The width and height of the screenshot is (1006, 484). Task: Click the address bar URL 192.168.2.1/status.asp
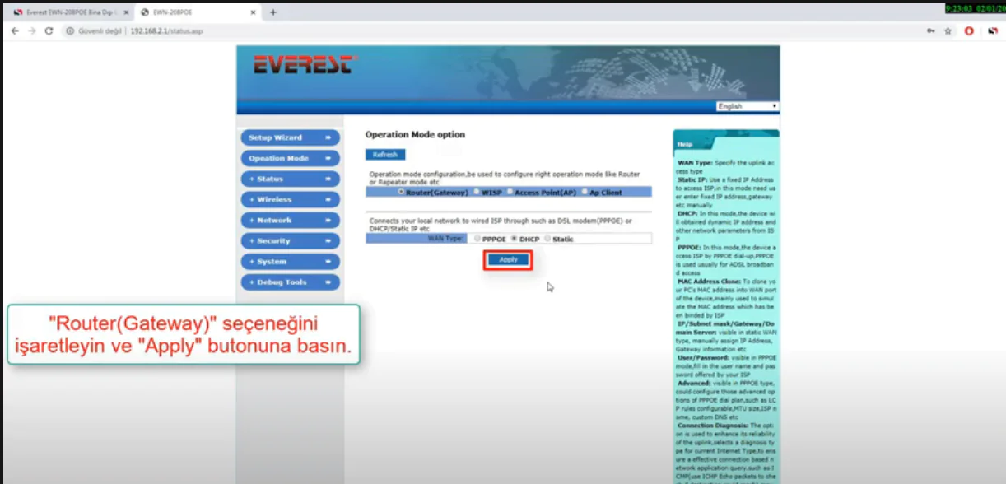pos(166,30)
